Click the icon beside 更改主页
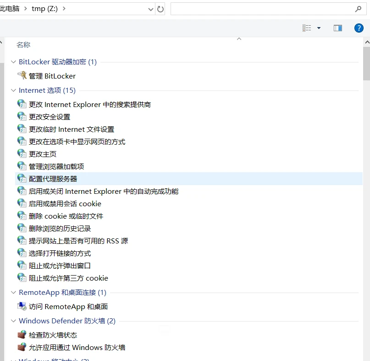370x361 pixels. (22, 154)
